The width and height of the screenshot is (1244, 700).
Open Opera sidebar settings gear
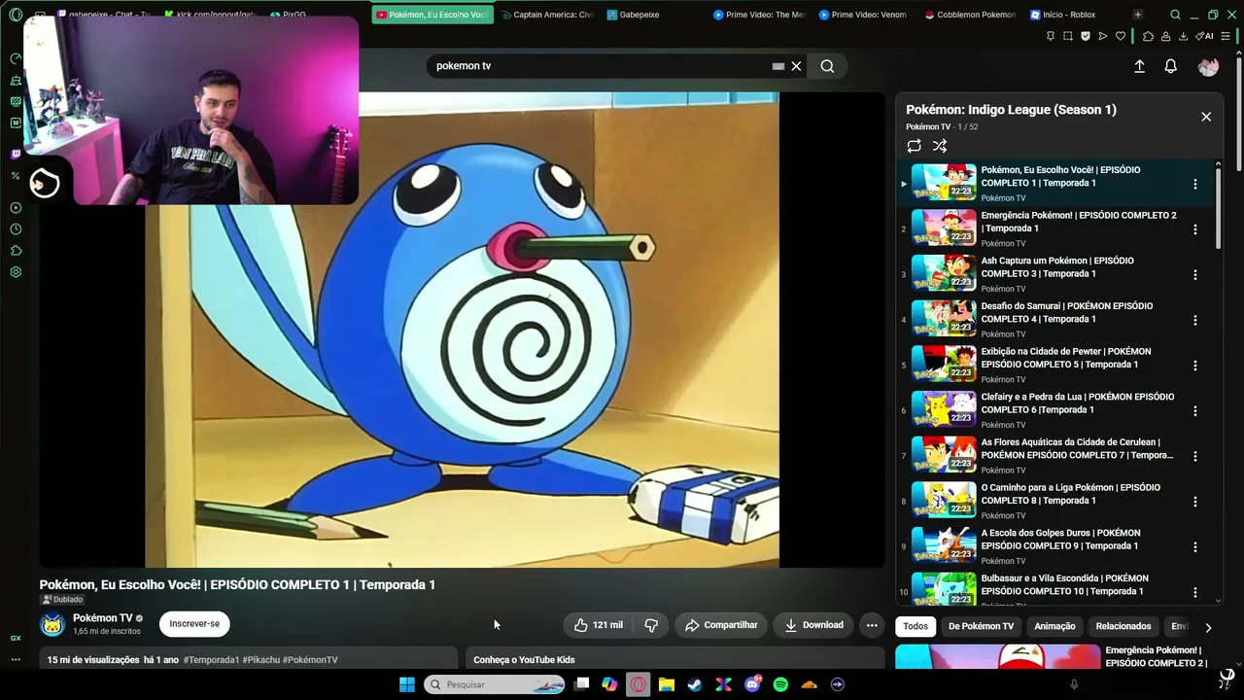[x=16, y=272]
